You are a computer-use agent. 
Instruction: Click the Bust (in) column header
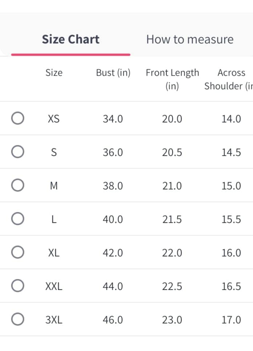(x=113, y=73)
